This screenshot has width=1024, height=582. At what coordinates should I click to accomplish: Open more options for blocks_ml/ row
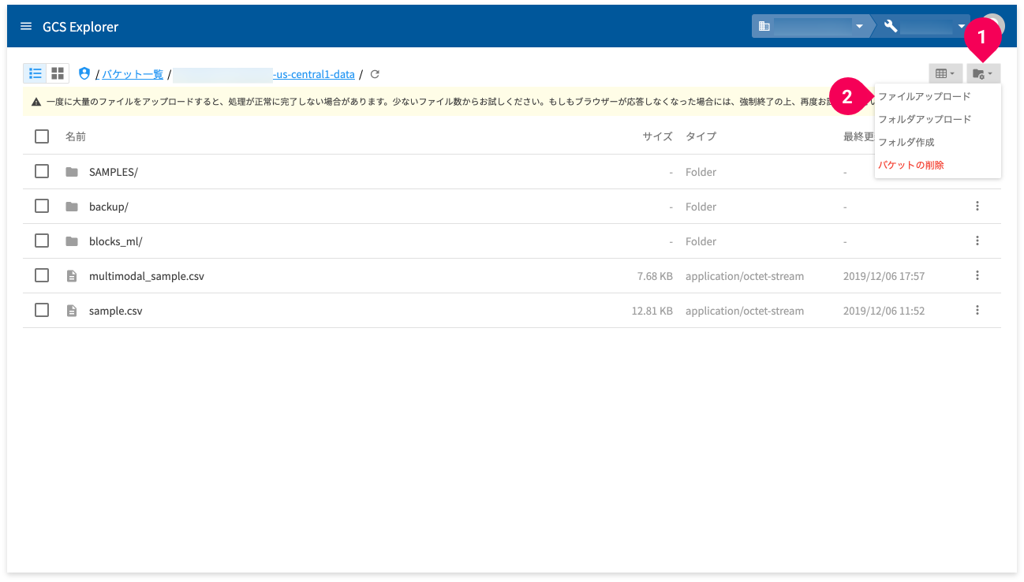click(977, 241)
